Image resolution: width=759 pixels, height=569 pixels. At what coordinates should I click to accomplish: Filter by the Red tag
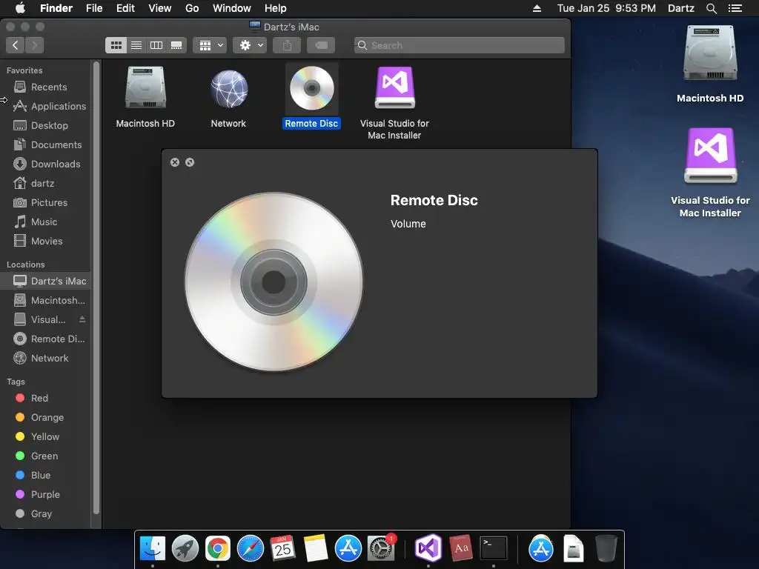point(45,398)
